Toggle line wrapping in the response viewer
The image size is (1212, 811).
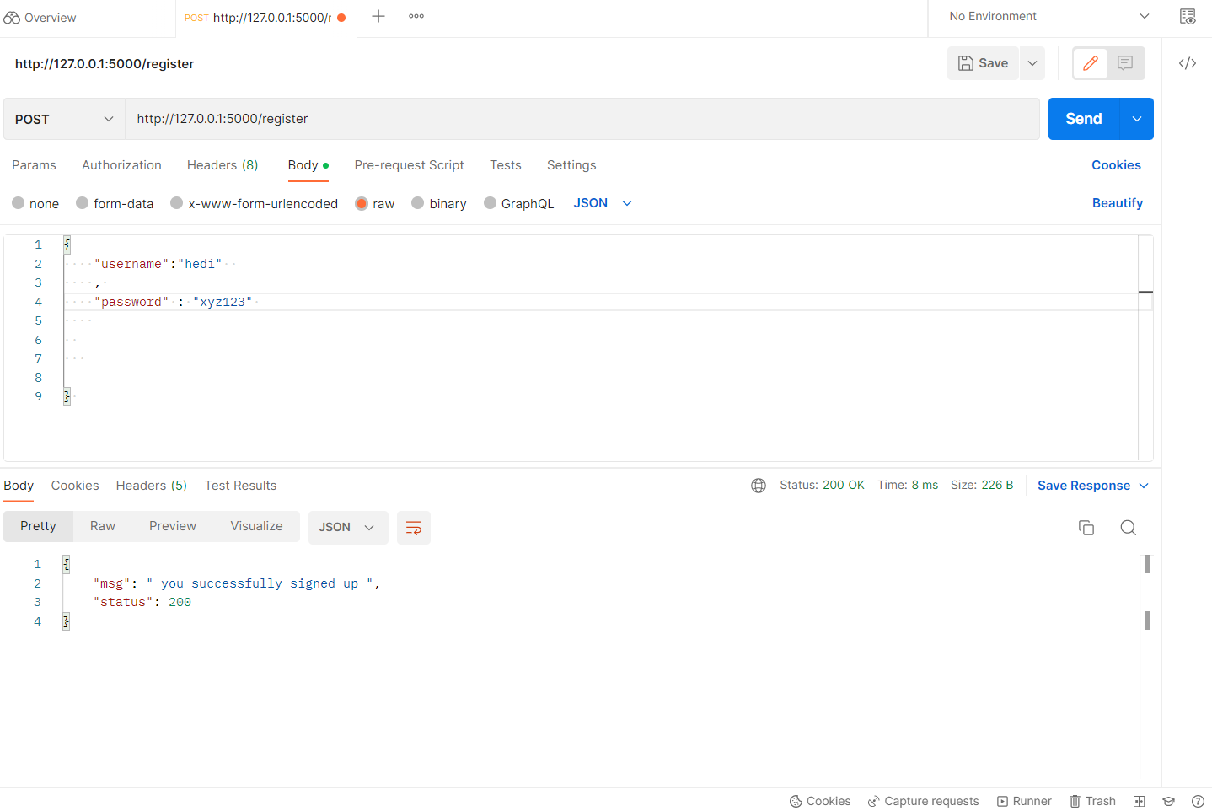coord(413,526)
